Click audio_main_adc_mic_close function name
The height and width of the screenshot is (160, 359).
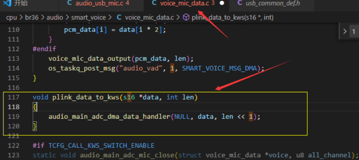click(x=127, y=155)
